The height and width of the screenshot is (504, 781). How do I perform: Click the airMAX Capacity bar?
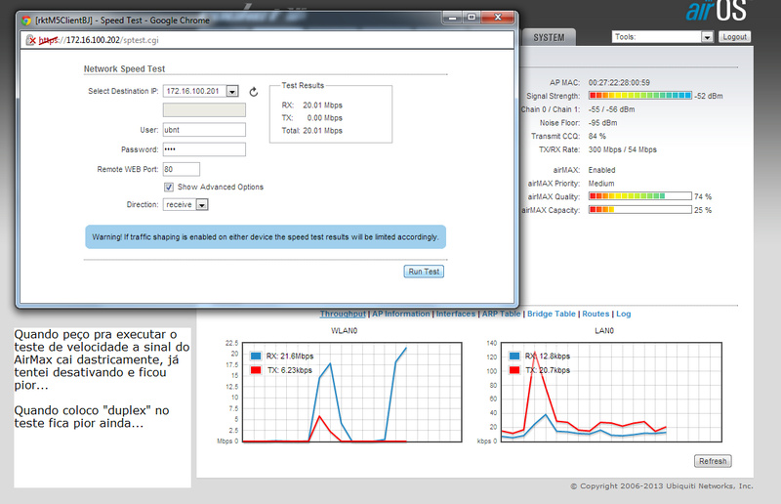coord(640,209)
